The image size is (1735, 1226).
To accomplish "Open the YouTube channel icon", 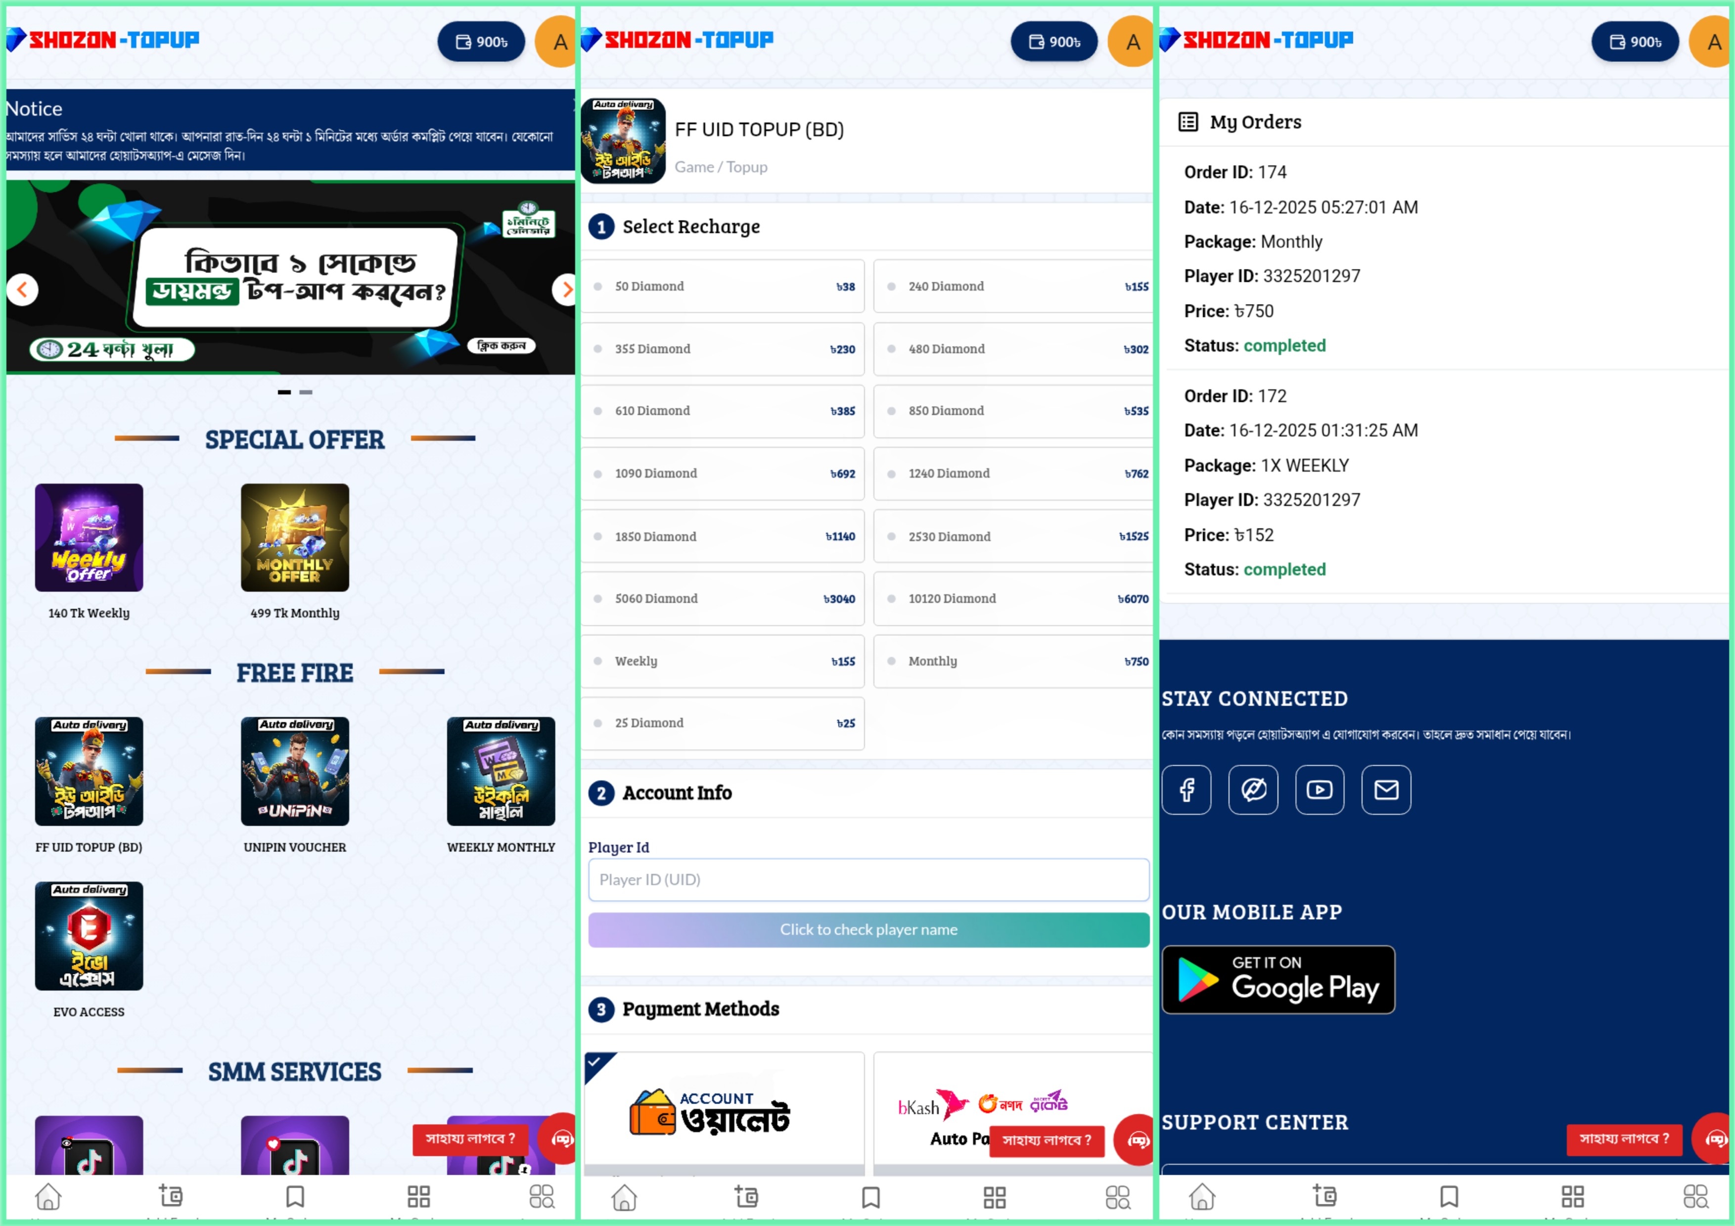I will point(1320,789).
